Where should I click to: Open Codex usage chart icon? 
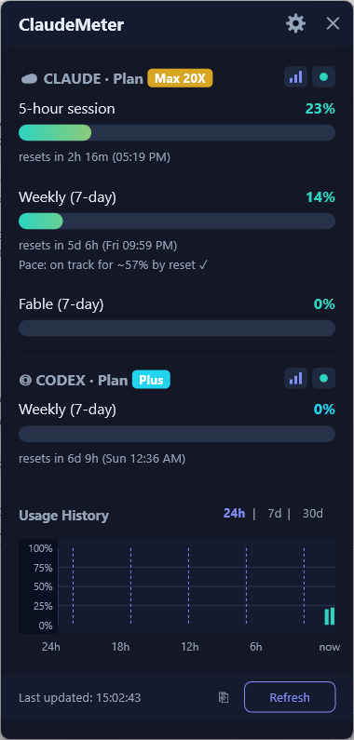coord(296,379)
